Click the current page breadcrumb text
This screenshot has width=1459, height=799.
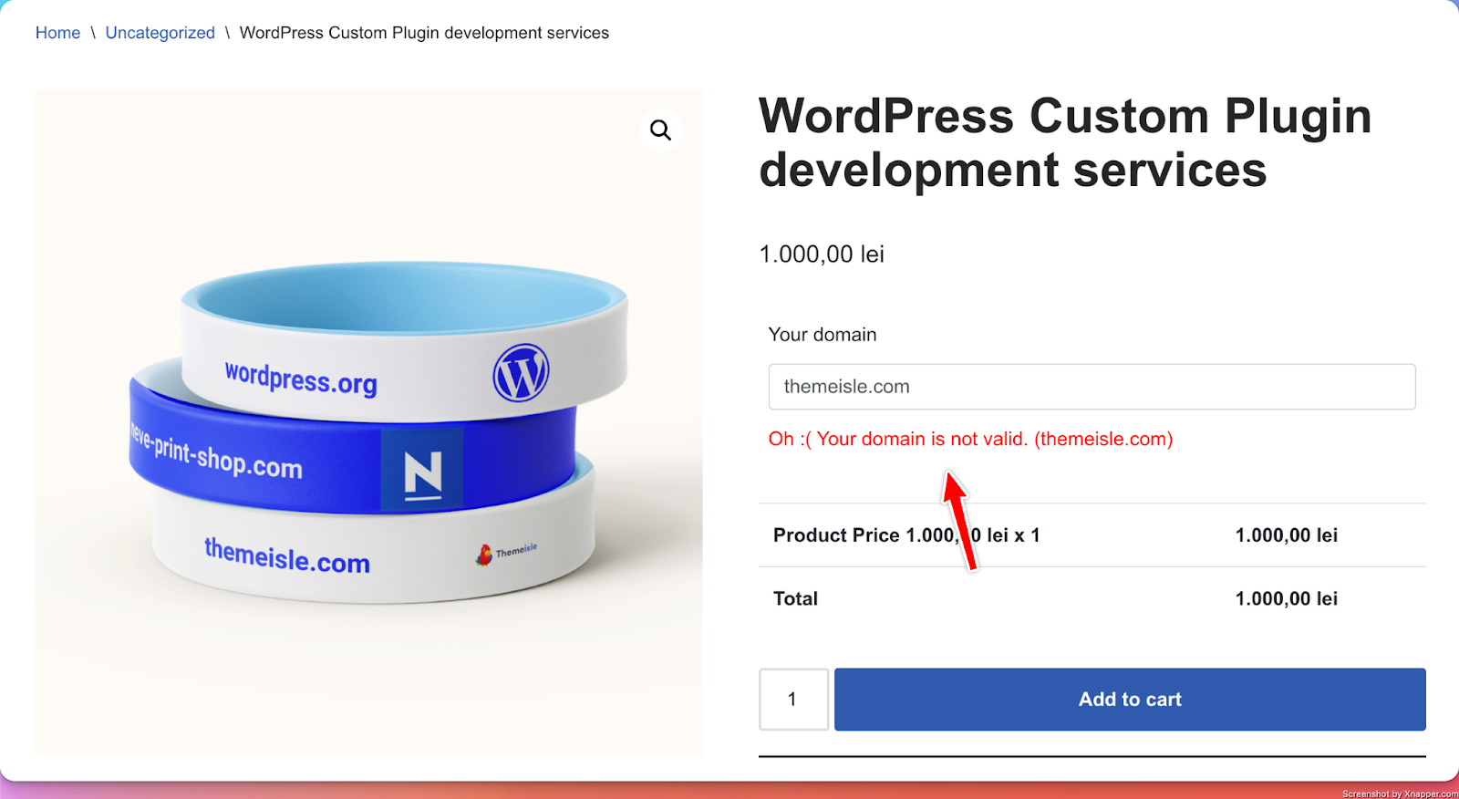point(424,33)
